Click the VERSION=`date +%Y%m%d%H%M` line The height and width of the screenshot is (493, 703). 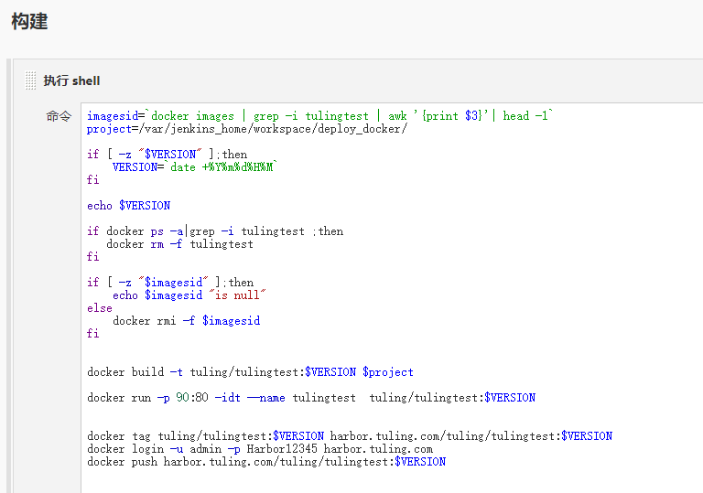(195, 166)
